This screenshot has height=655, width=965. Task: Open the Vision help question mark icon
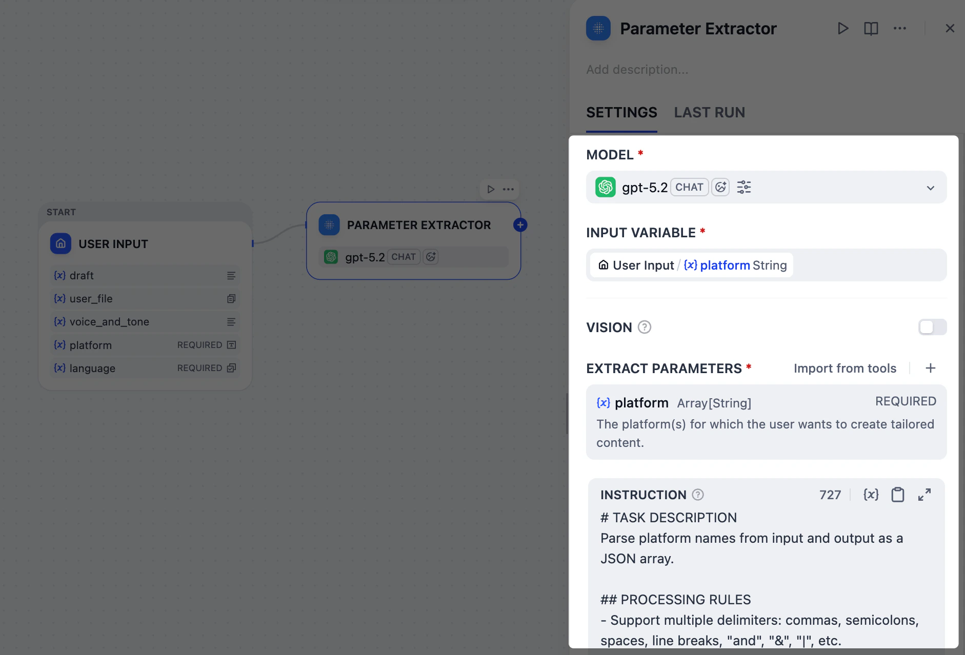click(x=644, y=327)
